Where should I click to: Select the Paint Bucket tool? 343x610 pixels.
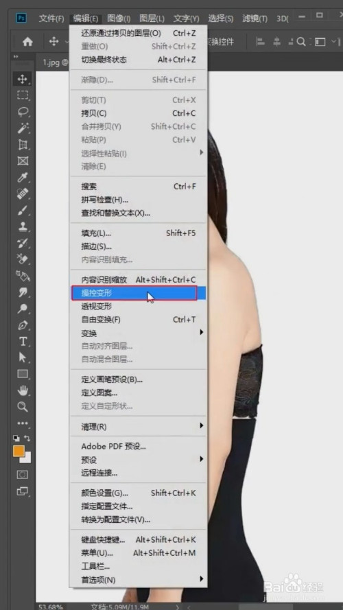click(x=23, y=276)
